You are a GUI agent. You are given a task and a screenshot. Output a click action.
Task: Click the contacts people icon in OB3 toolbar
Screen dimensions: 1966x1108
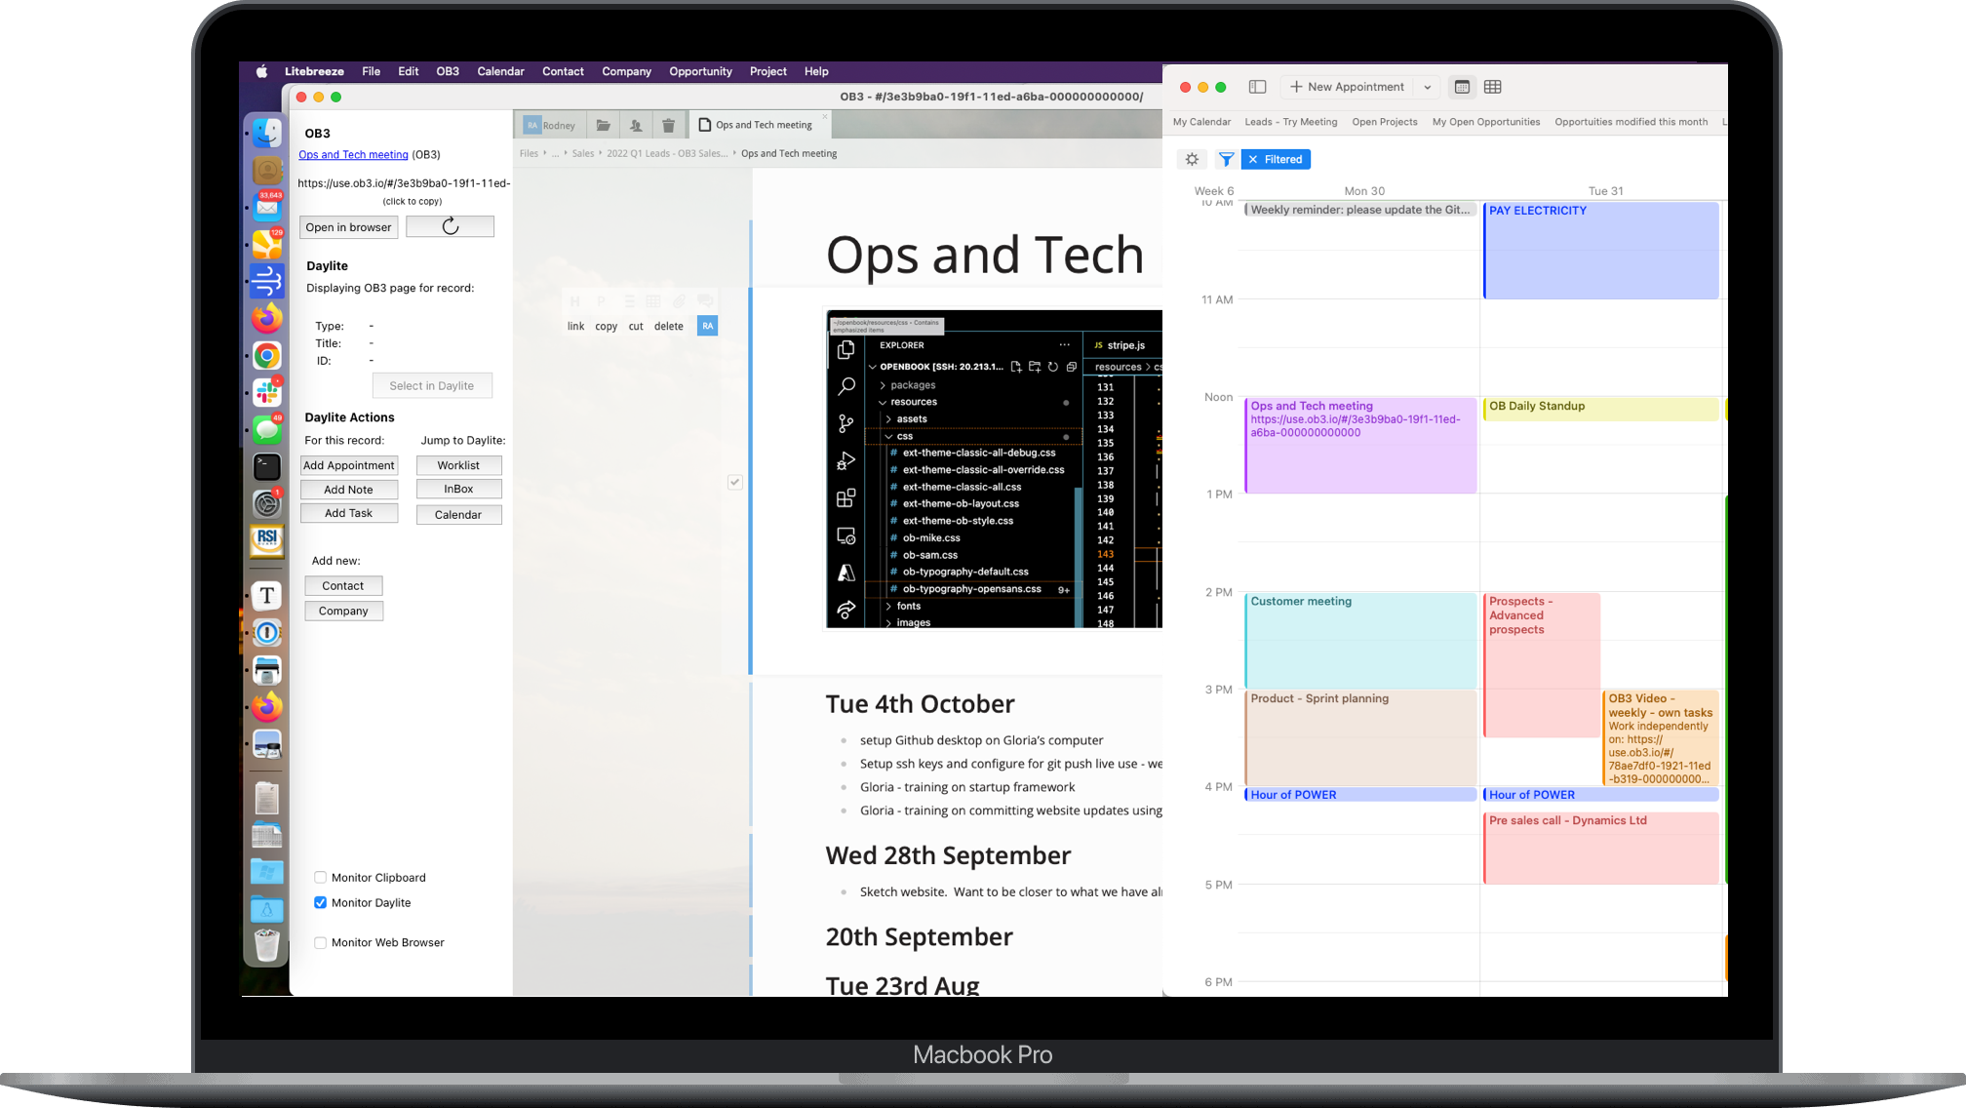click(x=636, y=125)
